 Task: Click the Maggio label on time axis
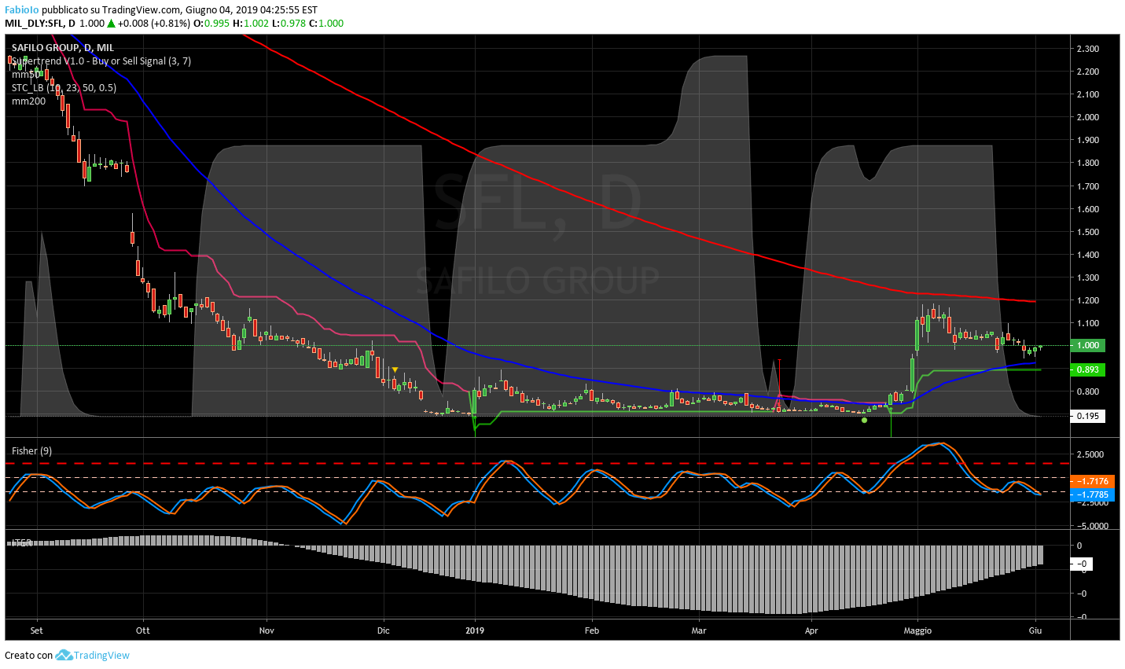coord(917,630)
